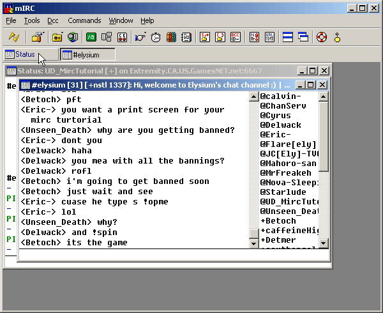This screenshot has height=313, width=383.
Task: Click the #elysium window title bar icon
Action: 26,85
